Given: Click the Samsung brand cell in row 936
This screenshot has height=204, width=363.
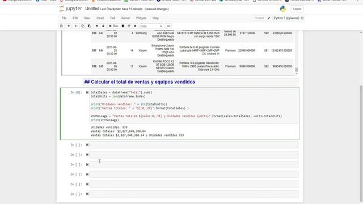Looking at the screenshot, I should coord(141,33).
